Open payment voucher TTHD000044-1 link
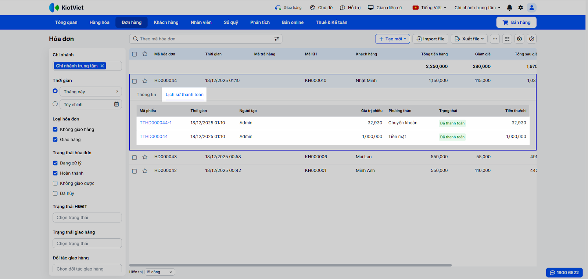 (155, 123)
